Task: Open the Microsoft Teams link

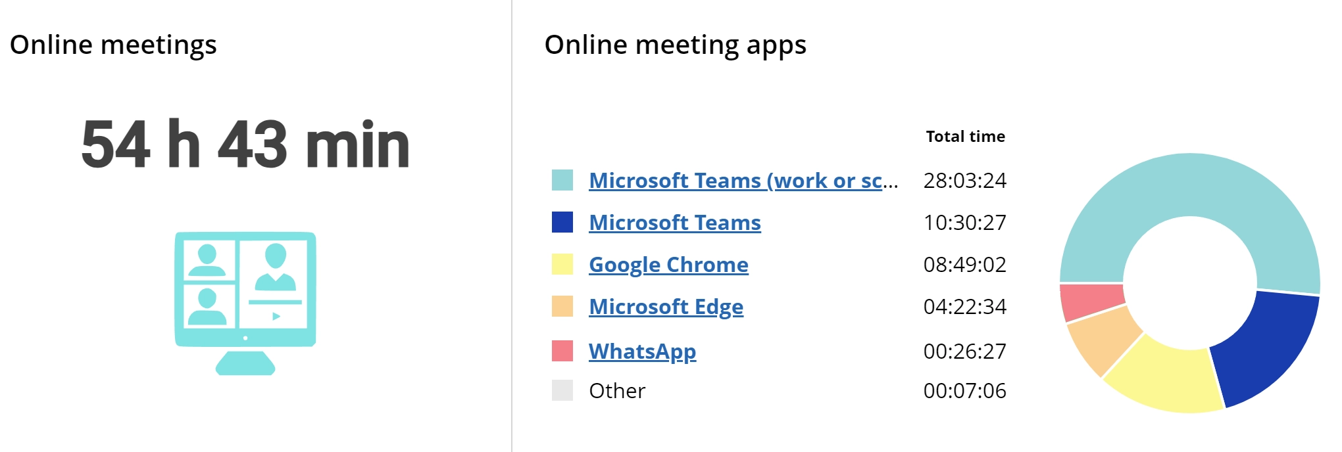Action: pos(674,223)
